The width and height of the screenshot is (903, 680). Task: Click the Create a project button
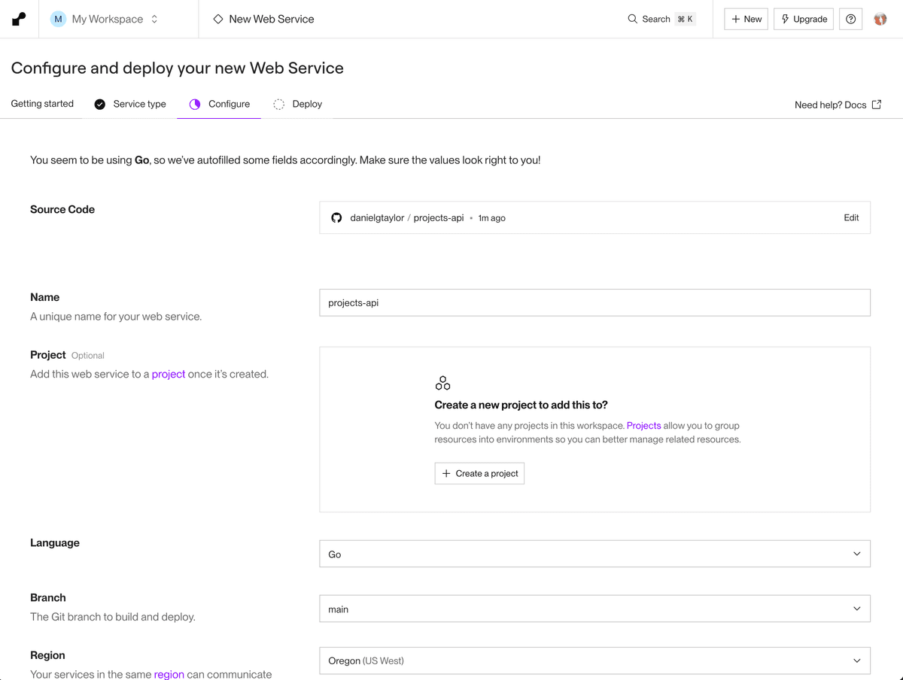(479, 473)
